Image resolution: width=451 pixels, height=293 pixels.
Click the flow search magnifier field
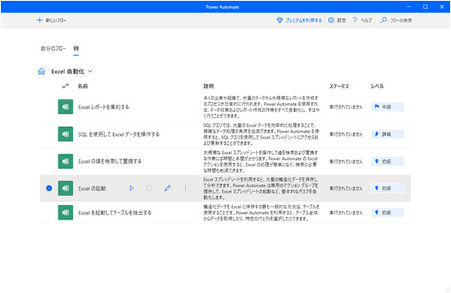coord(396,20)
